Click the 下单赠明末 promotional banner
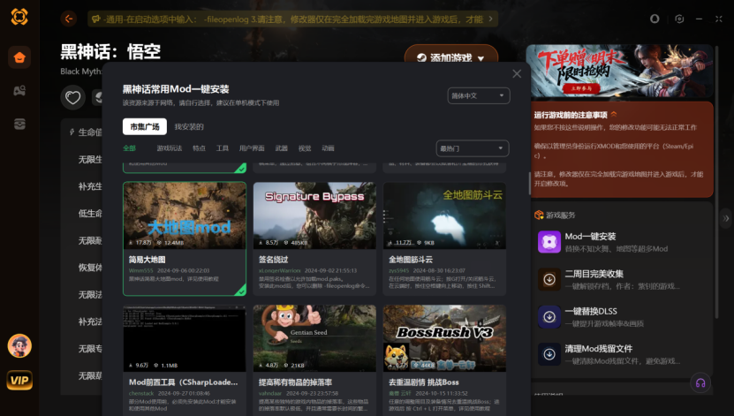The height and width of the screenshot is (416, 734). pos(619,71)
